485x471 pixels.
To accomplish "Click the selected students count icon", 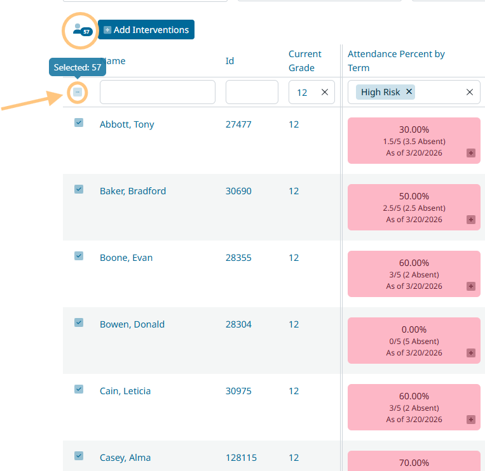I will click(81, 30).
